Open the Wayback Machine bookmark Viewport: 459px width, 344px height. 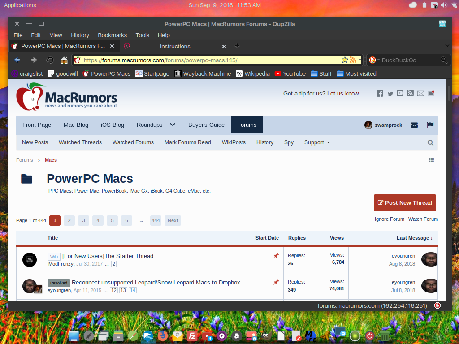[x=203, y=74]
